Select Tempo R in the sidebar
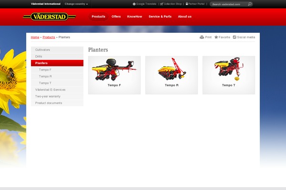Image resolution: width=286 pixels, height=190 pixels. (x=57, y=76)
